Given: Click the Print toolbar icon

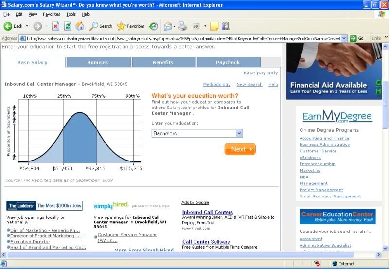Looking at the screenshot, I should [x=183, y=26].
